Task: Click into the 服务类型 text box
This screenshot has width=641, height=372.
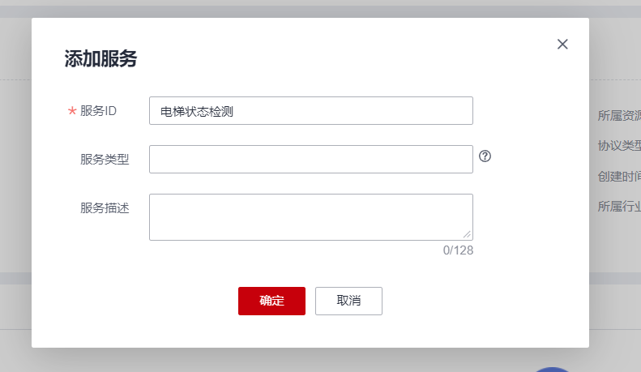Action: click(310, 160)
